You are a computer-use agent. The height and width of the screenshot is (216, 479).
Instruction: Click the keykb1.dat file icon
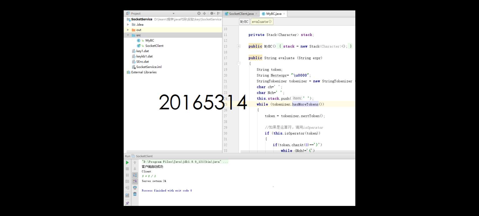(134, 56)
